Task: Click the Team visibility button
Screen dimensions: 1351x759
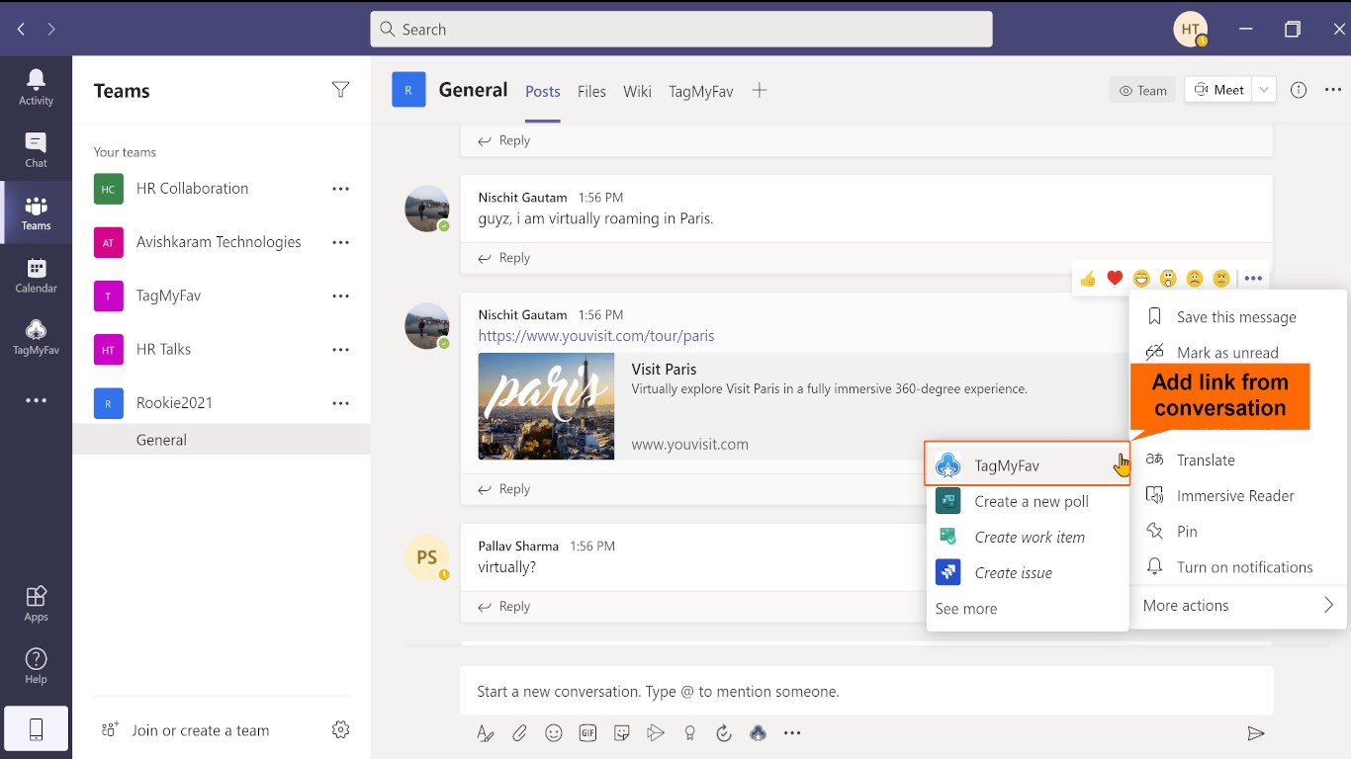Action: click(x=1142, y=90)
